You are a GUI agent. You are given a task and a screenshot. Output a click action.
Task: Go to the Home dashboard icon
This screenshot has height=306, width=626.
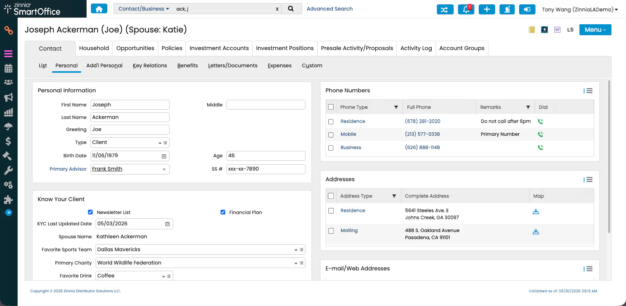click(99, 9)
